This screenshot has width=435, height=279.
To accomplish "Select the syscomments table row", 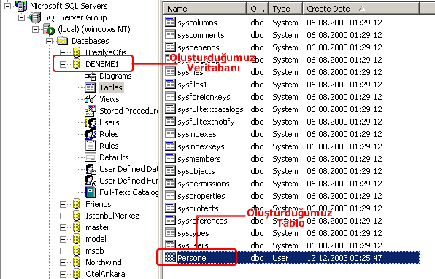I will point(291,35).
